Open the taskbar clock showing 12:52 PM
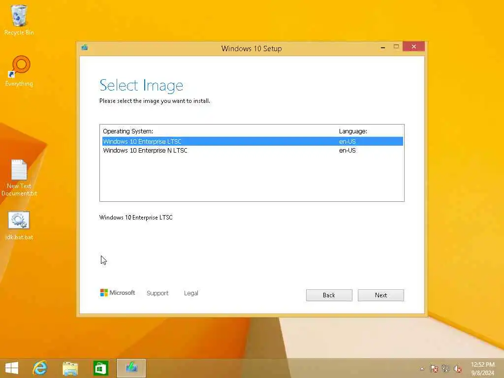This screenshot has width=504, height=378. point(482,369)
